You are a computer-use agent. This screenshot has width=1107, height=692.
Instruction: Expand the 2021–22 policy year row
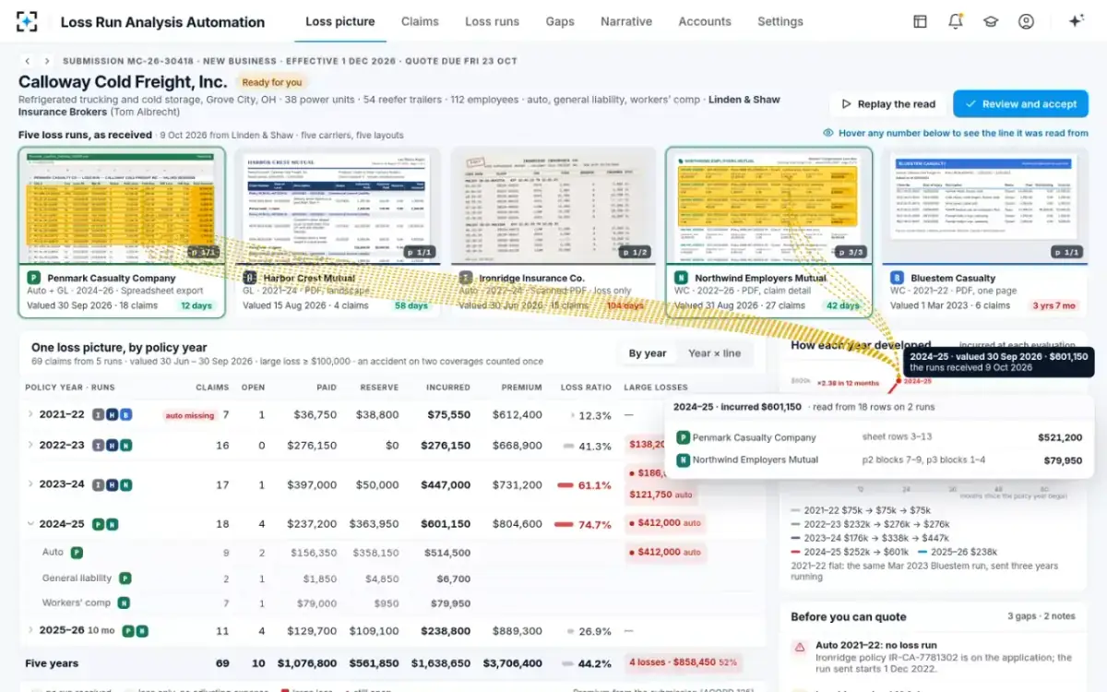[30, 415]
